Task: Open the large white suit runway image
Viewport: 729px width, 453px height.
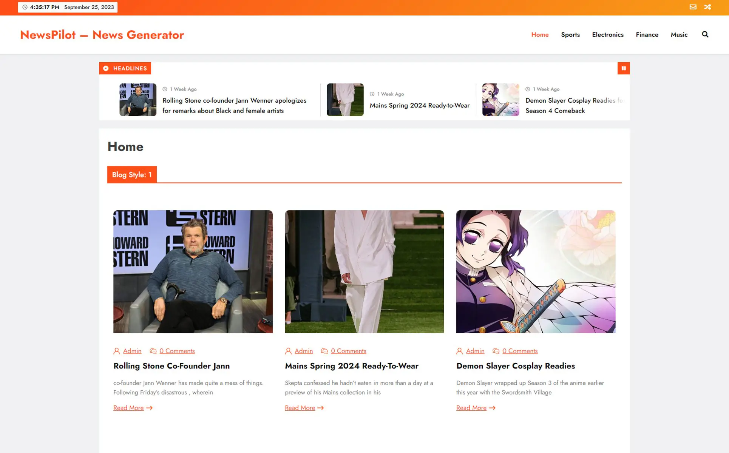Action: point(364,271)
